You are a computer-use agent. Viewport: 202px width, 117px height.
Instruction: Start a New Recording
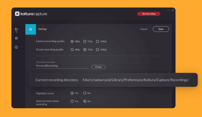149,14
